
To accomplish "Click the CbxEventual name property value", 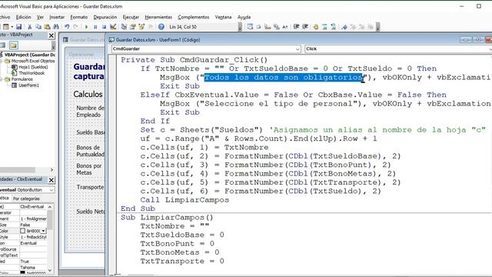I will [33, 207].
